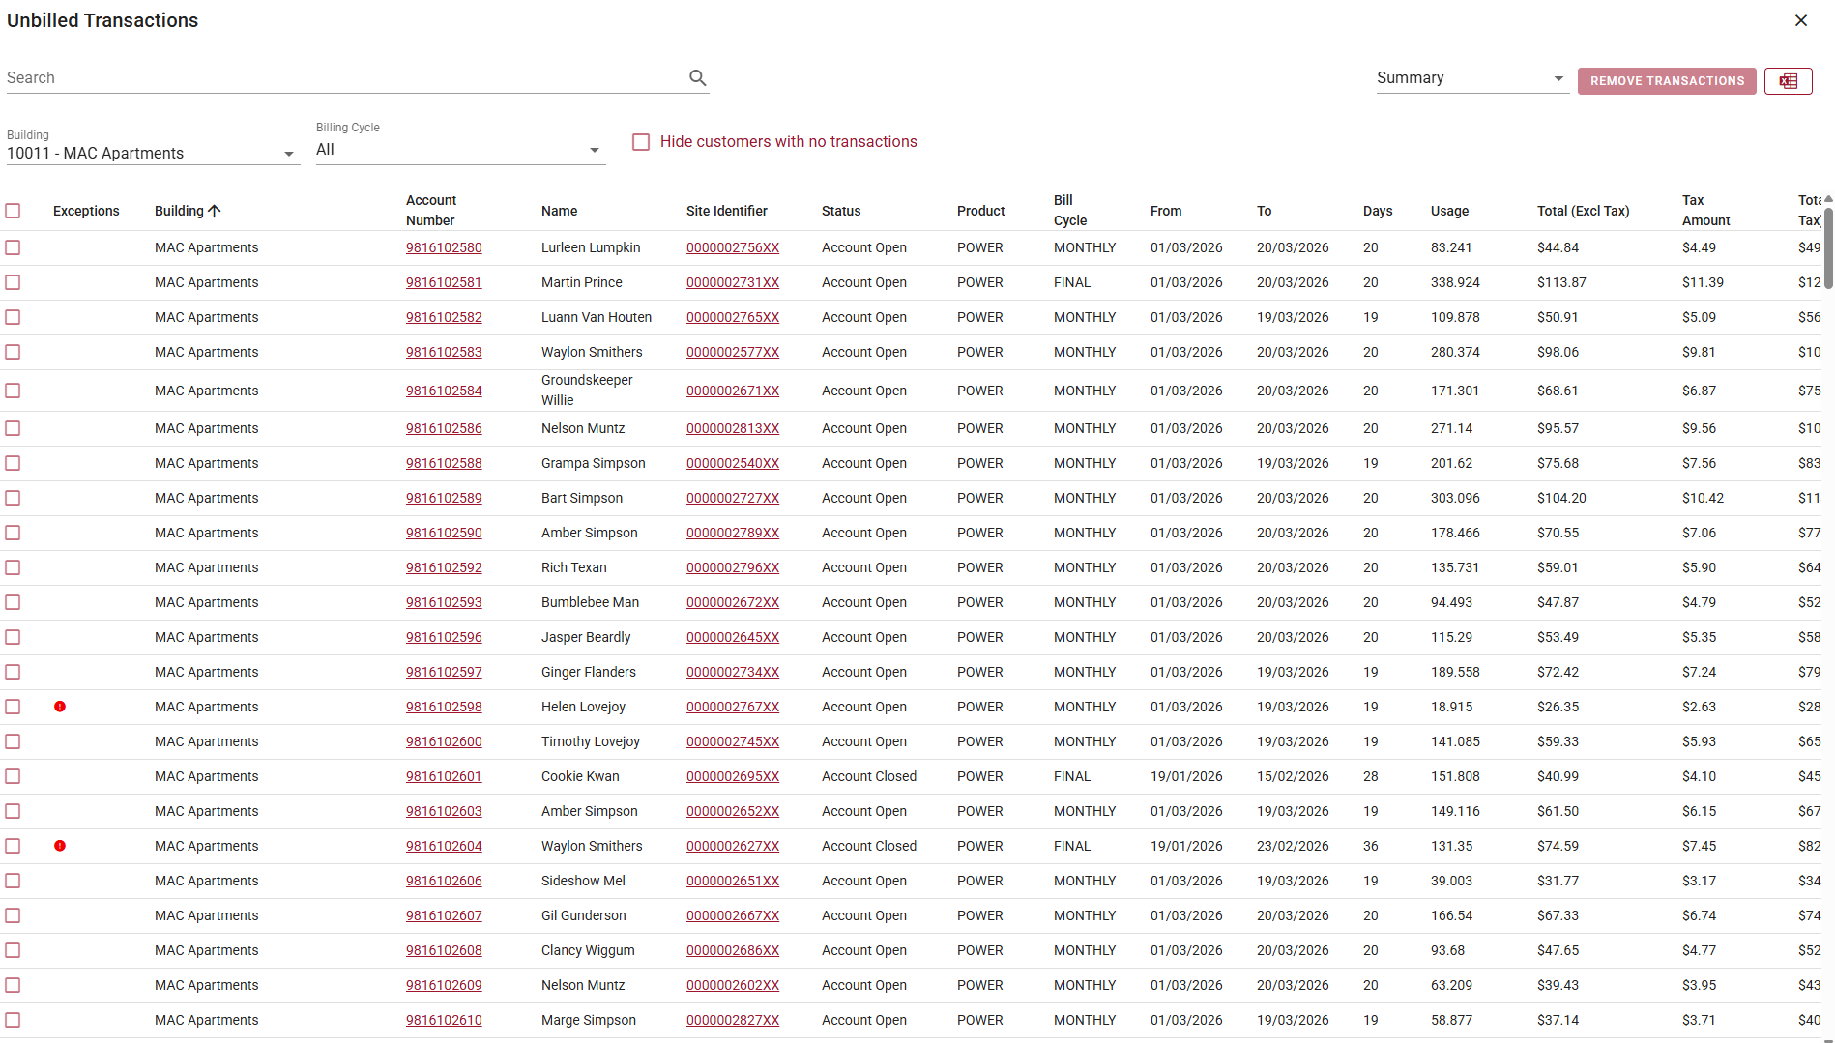
Task: Click exception alert icon for Helen Lovejoy
Action: 60,707
